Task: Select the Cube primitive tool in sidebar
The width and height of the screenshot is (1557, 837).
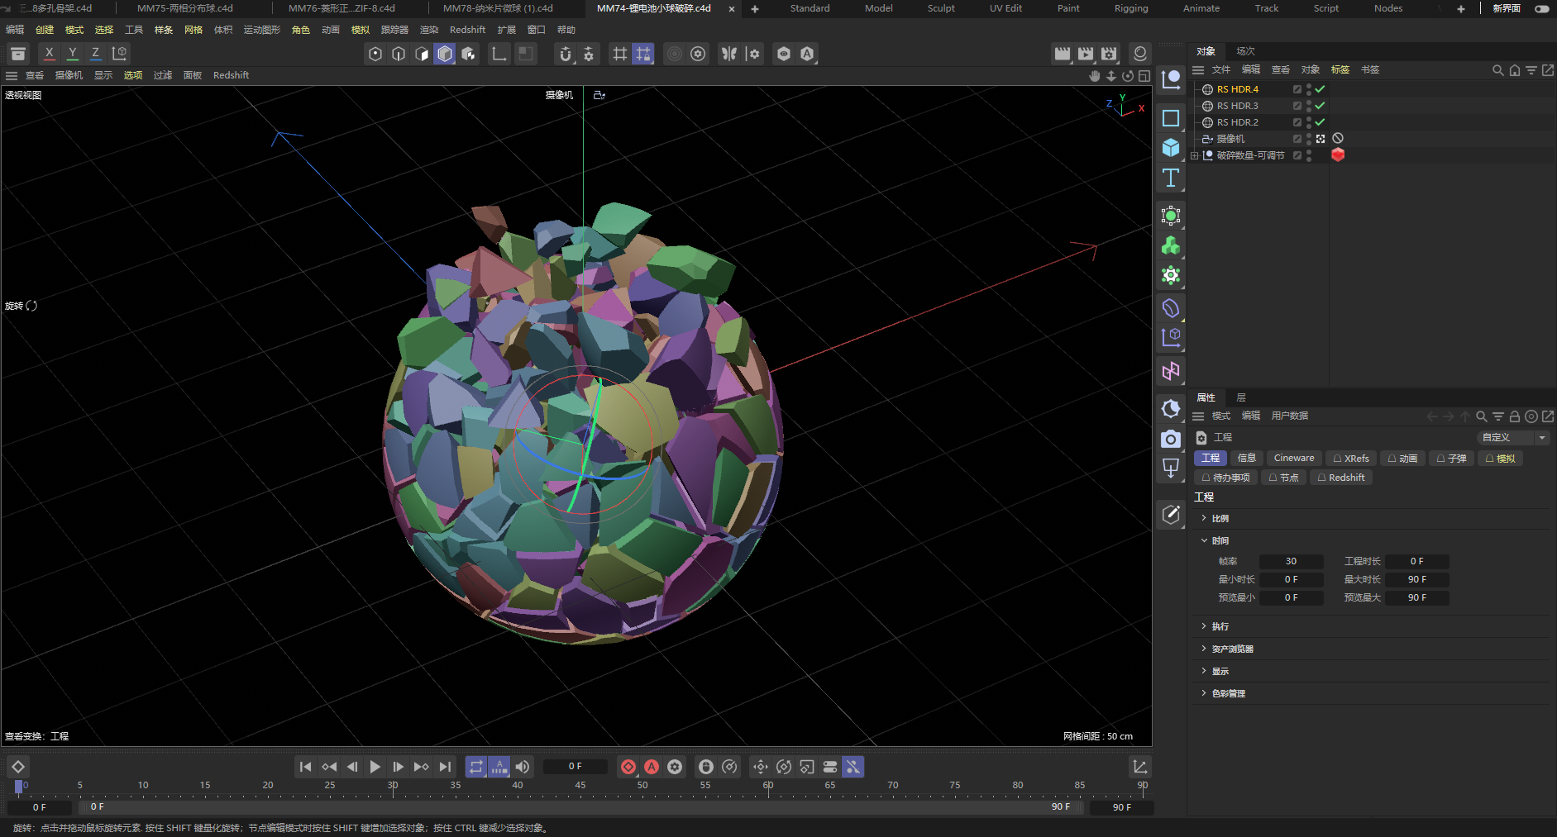Action: click(x=1171, y=148)
